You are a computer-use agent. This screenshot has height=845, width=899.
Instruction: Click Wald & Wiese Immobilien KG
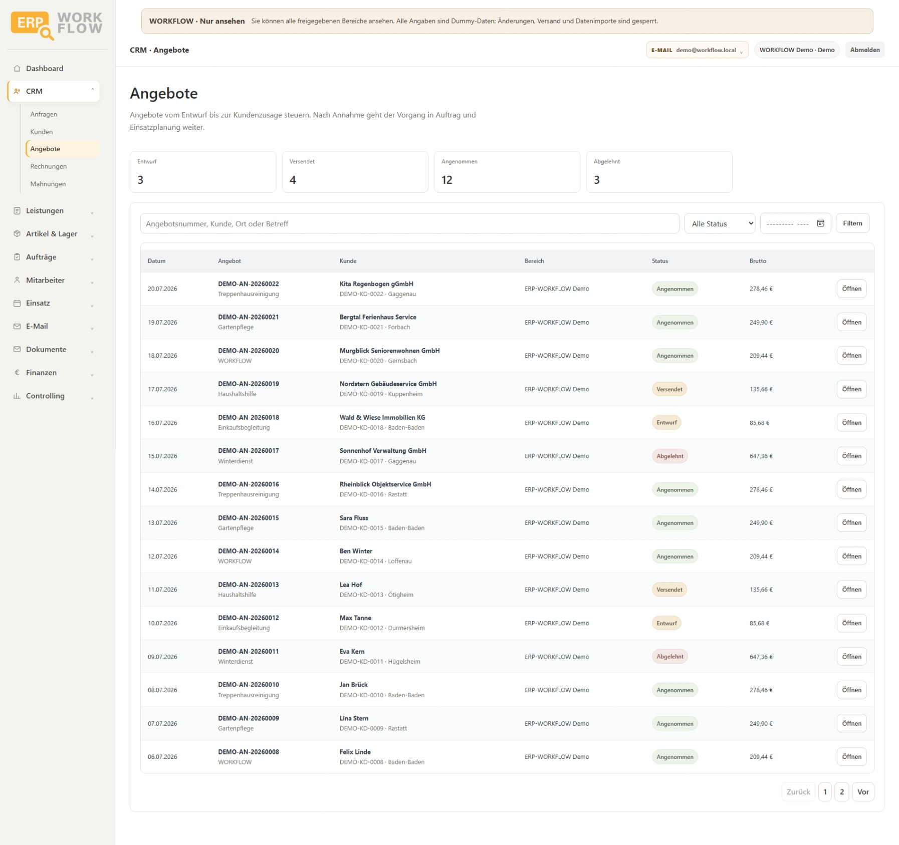tap(382, 417)
